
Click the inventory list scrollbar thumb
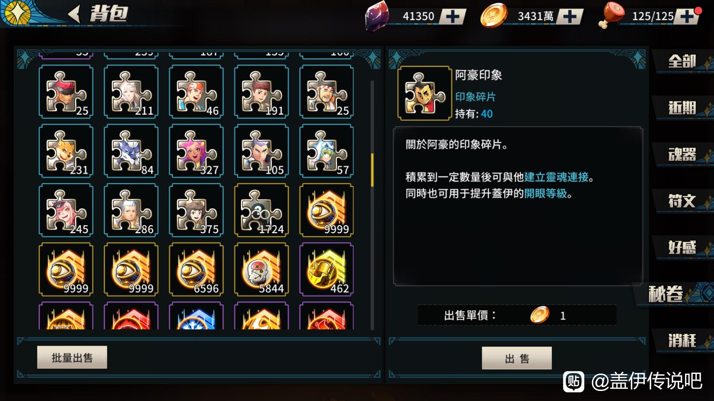(372, 170)
